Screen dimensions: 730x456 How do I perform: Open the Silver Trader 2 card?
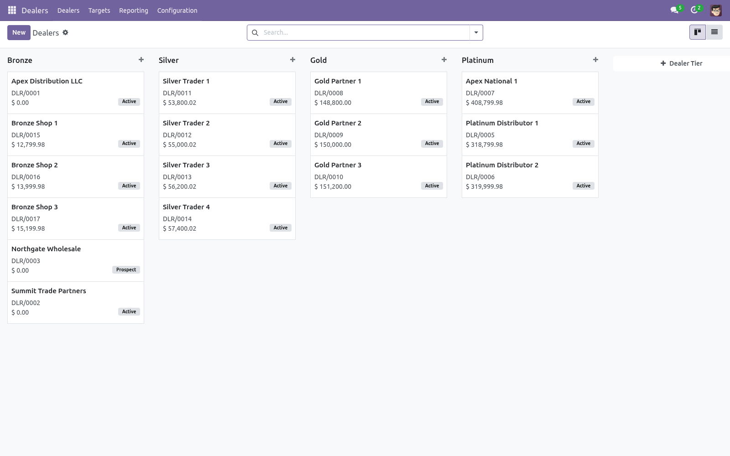click(227, 135)
